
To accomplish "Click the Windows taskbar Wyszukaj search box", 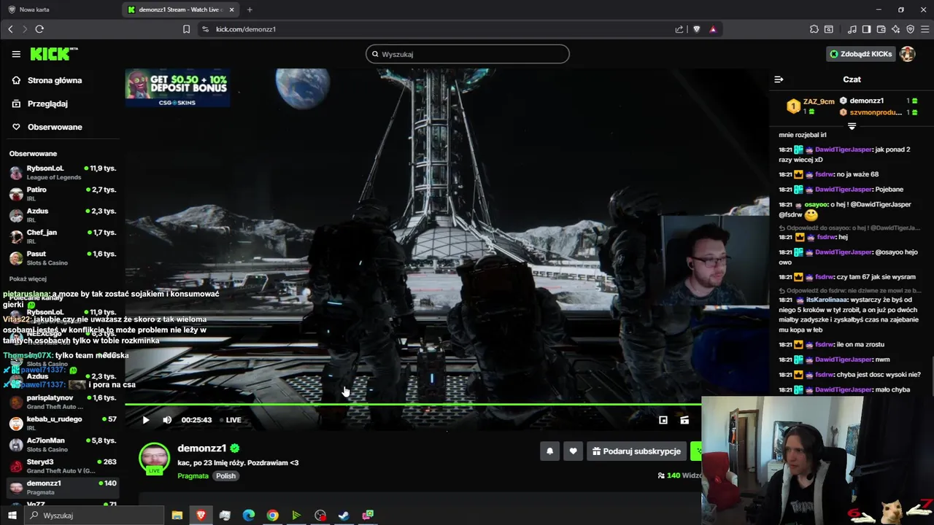I will pos(95,516).
